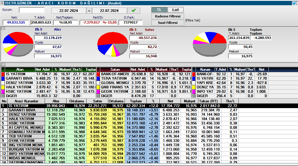Click blue swatch beside TERA YATIRIM
The width and height of the screenshot is (298, 166).
(x=98, y=78)
